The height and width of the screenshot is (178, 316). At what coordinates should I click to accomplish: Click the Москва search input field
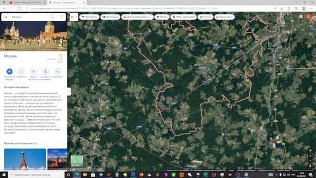tap(29, 17)
